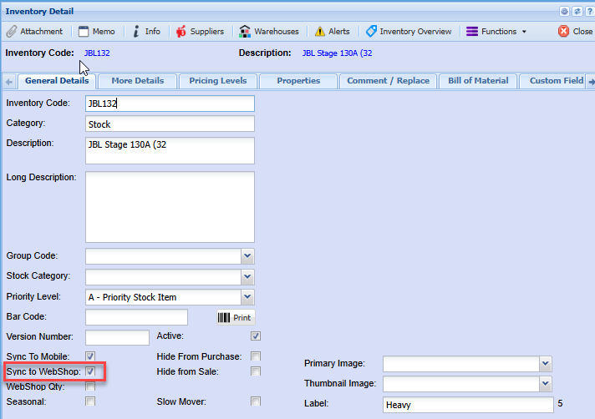
Task: Open the Bill of Material tab
Action: point(478,81)
